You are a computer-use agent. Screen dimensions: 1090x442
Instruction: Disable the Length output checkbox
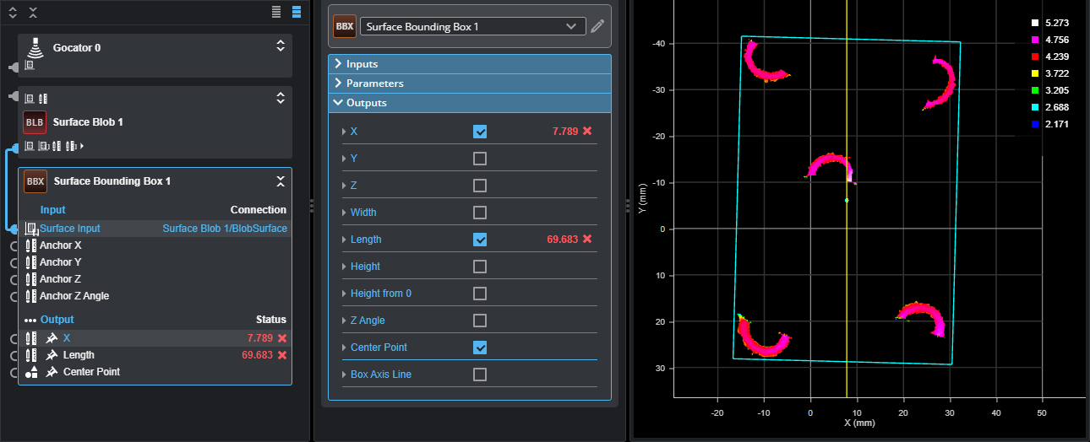coord(480,240)
